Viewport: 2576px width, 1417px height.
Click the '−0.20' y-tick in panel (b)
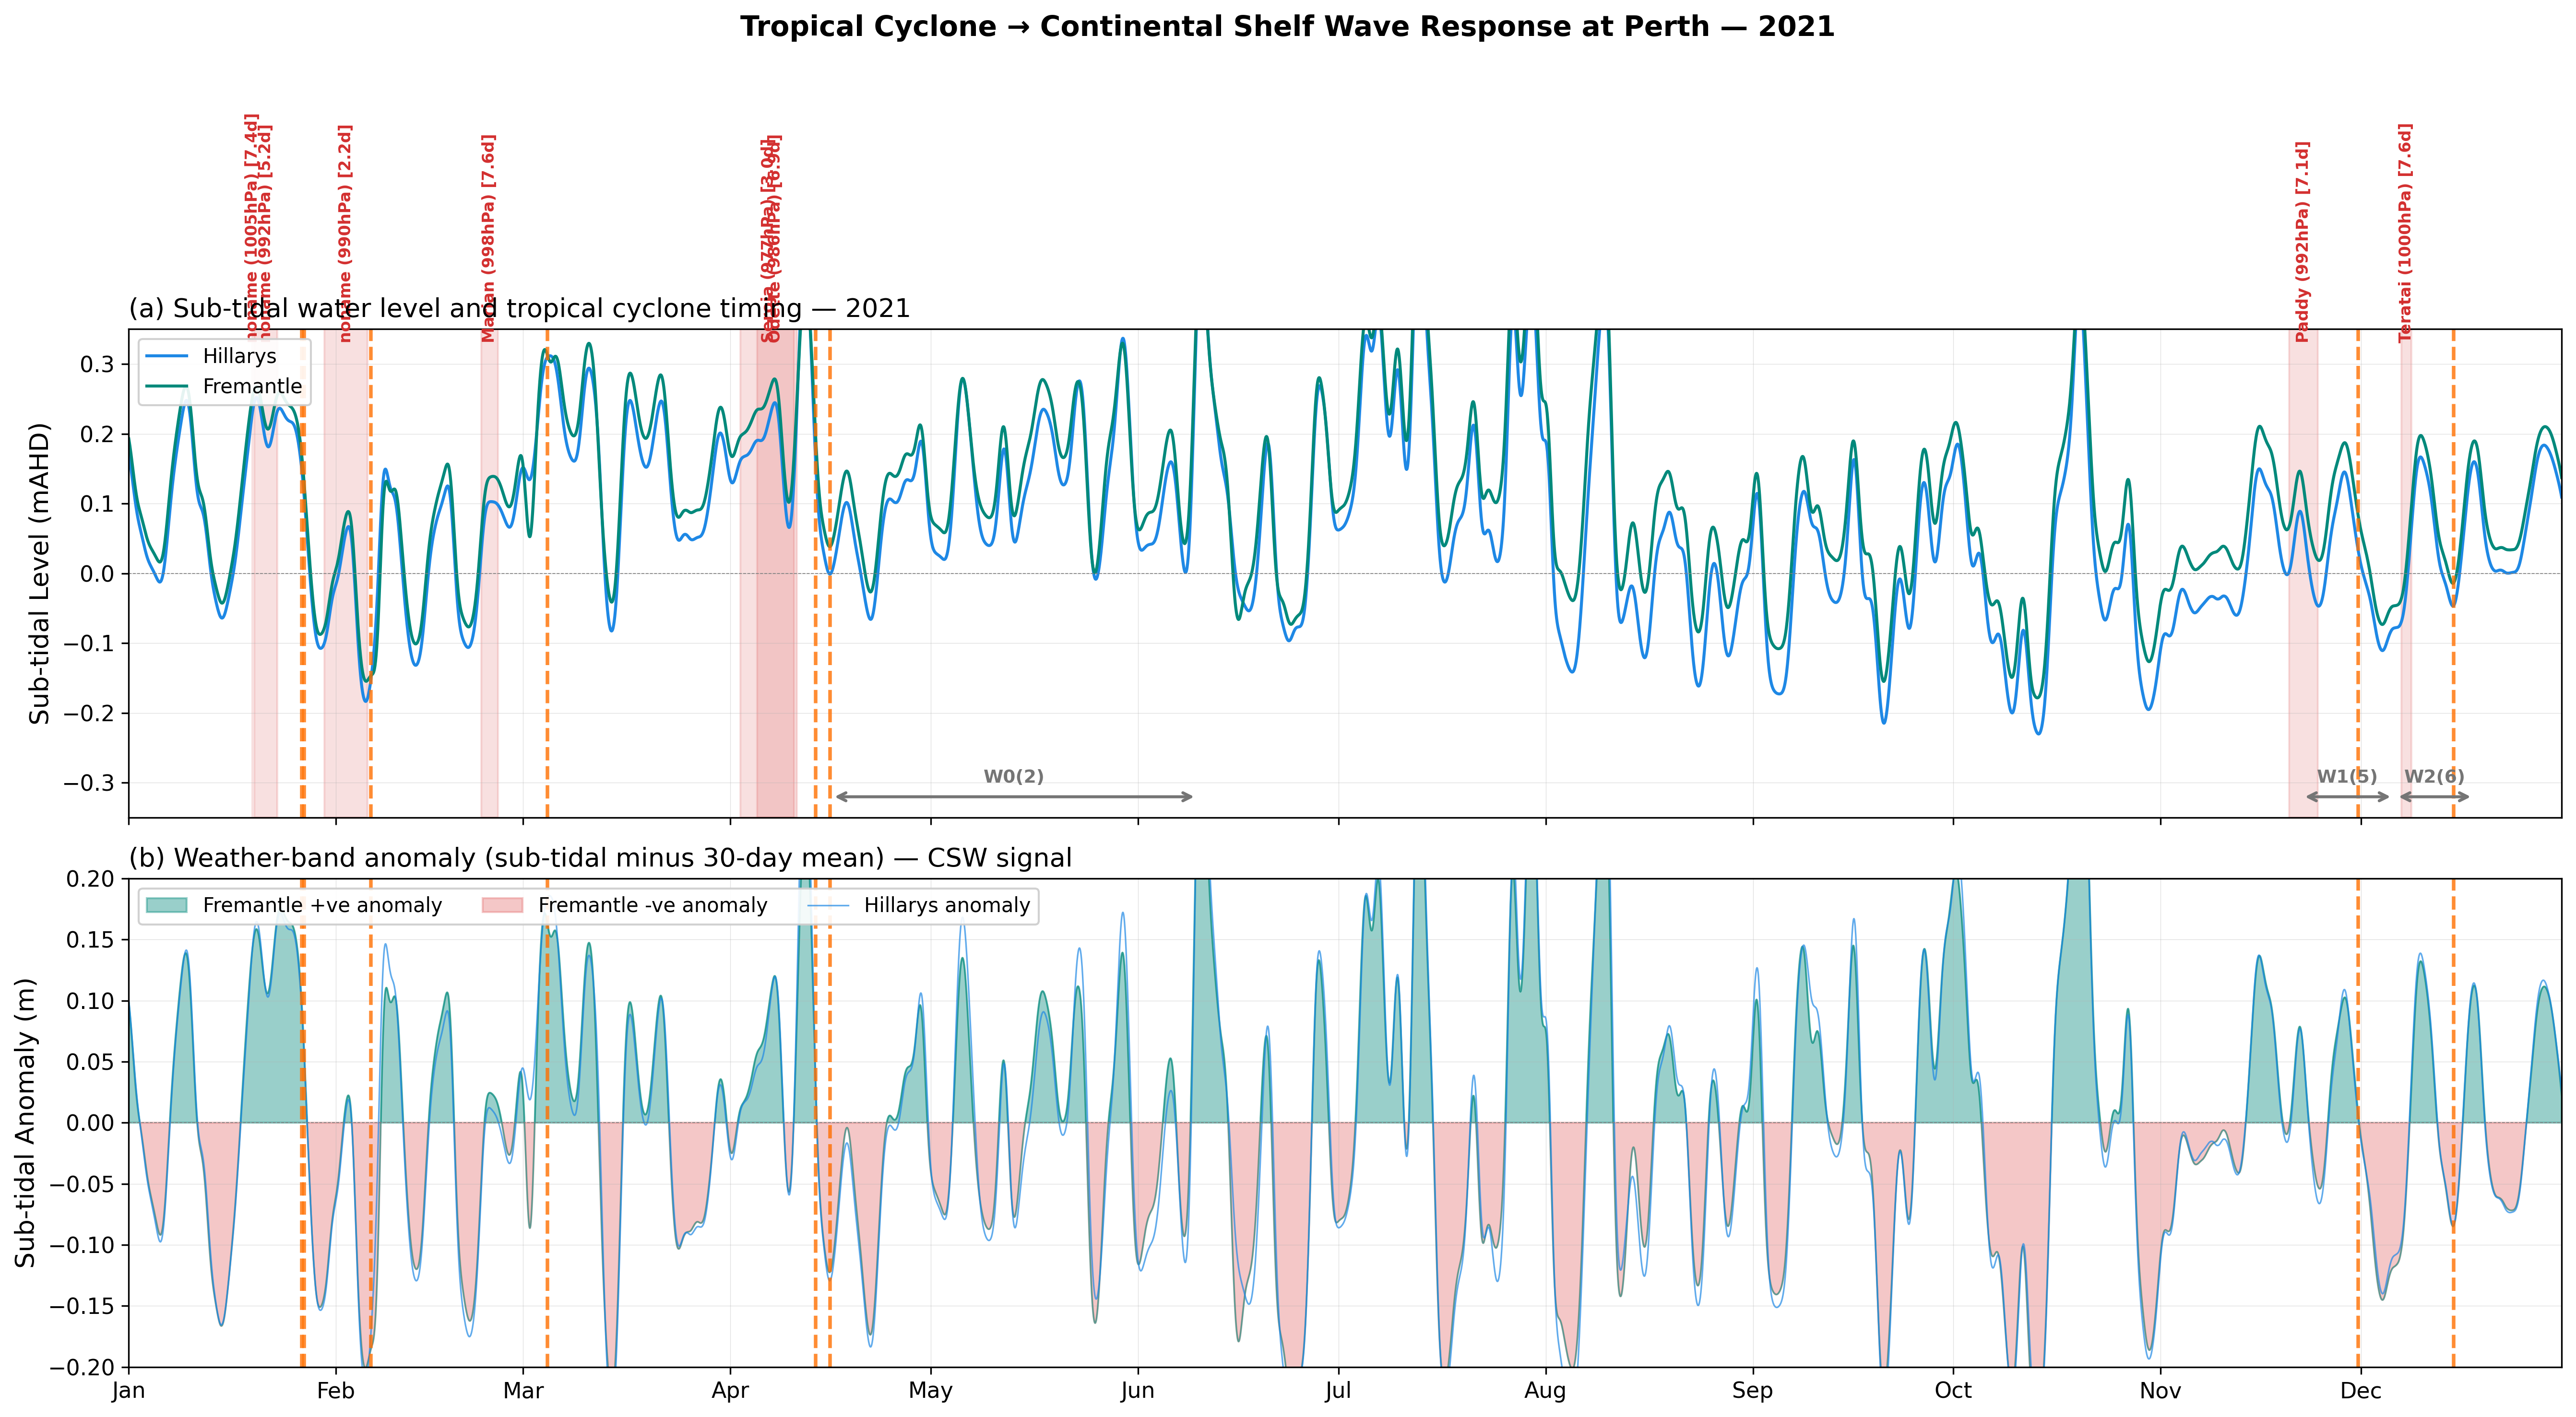(x=82, y=1367)
